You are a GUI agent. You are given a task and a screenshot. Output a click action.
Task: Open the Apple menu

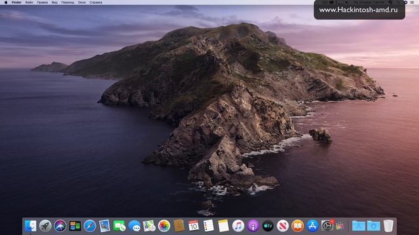coord(6,3)
